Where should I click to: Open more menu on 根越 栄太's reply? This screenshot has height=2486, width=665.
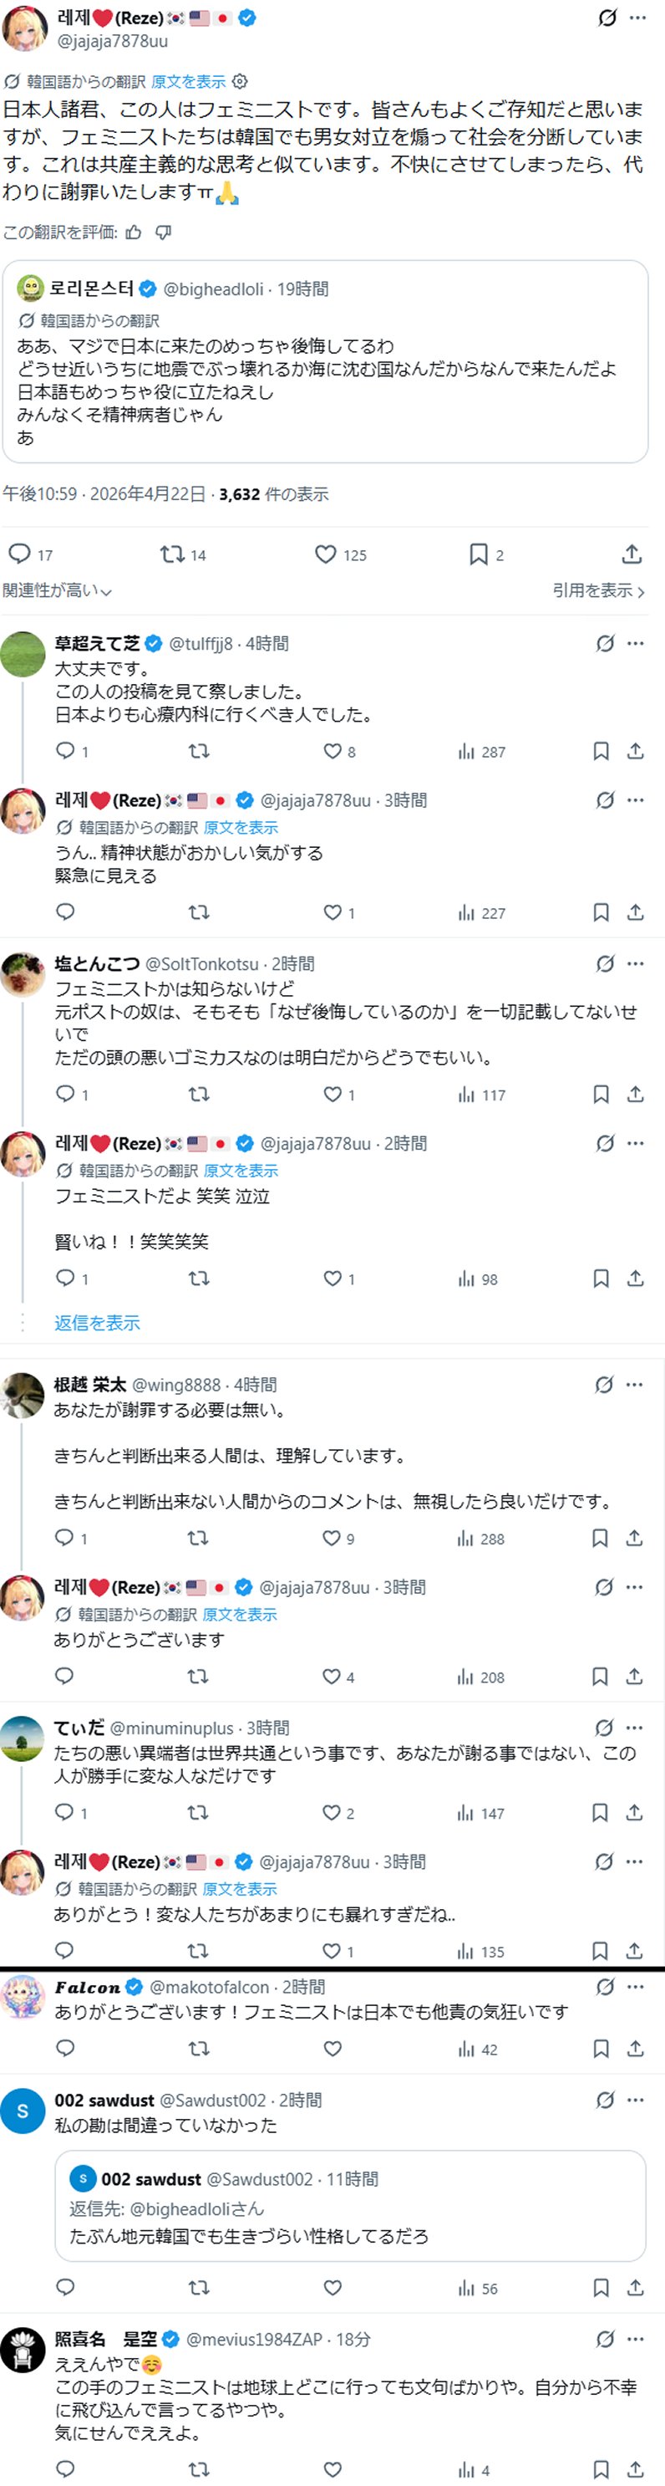coord(634,1384)
